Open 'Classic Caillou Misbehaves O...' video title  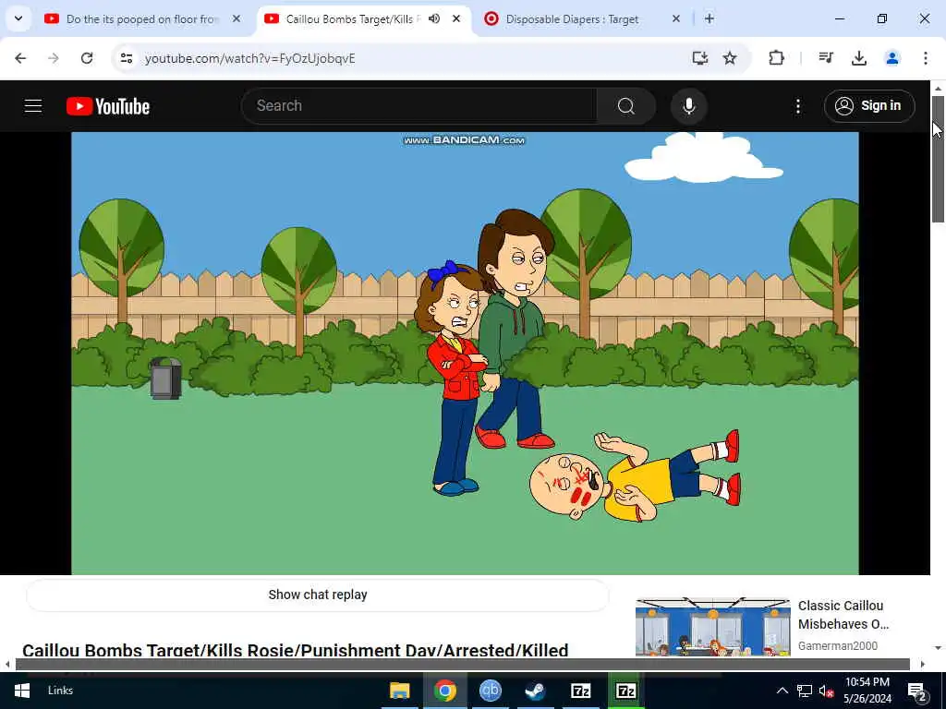(843, 614)
